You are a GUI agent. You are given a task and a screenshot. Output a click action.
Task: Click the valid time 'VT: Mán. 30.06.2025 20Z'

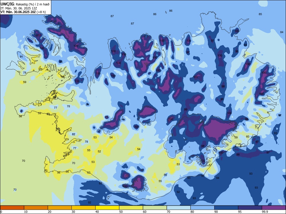coord(18,12)
